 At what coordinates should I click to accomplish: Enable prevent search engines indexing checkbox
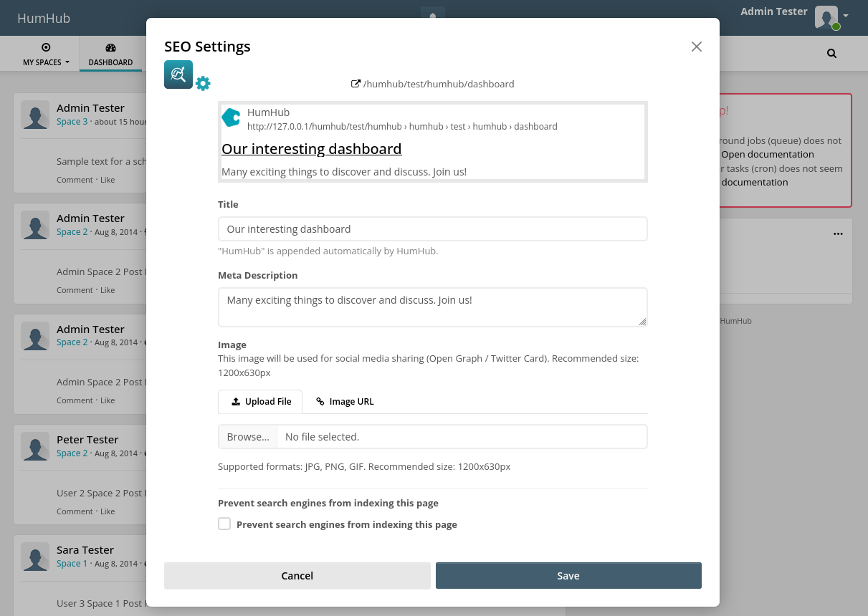[224, 524]
